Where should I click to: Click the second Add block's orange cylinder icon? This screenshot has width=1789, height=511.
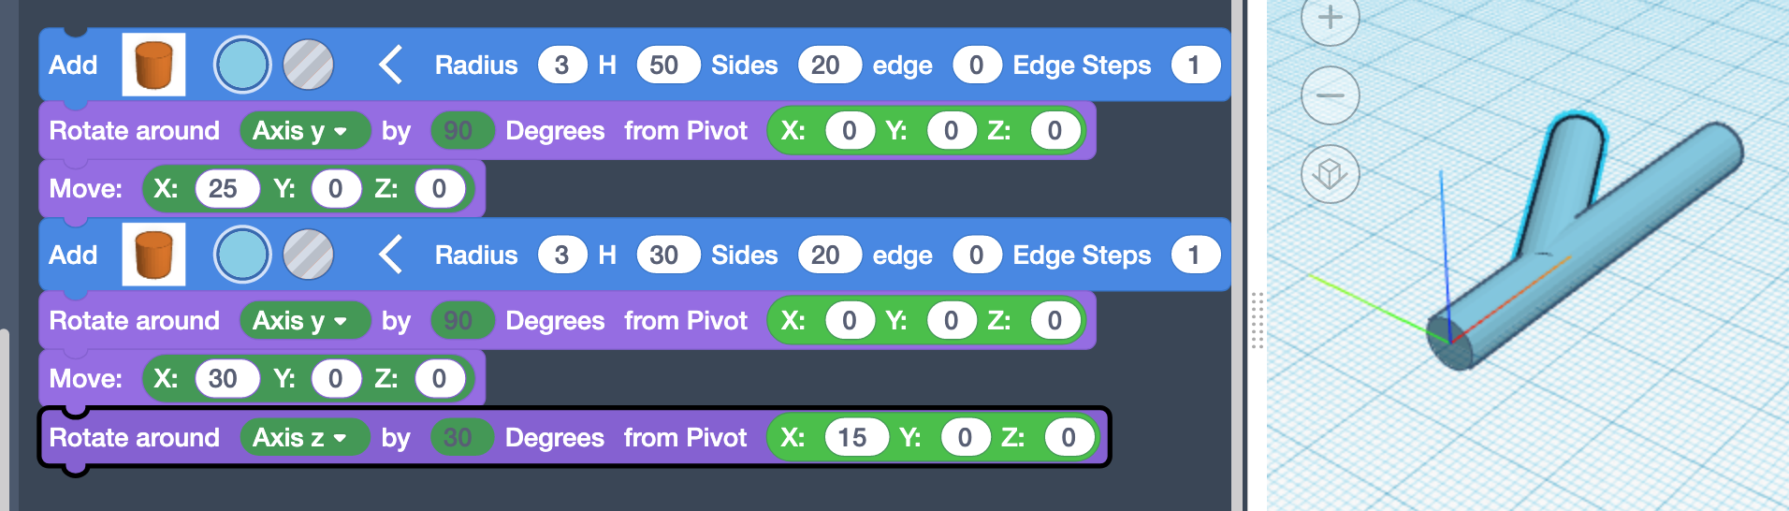(153, 255)
